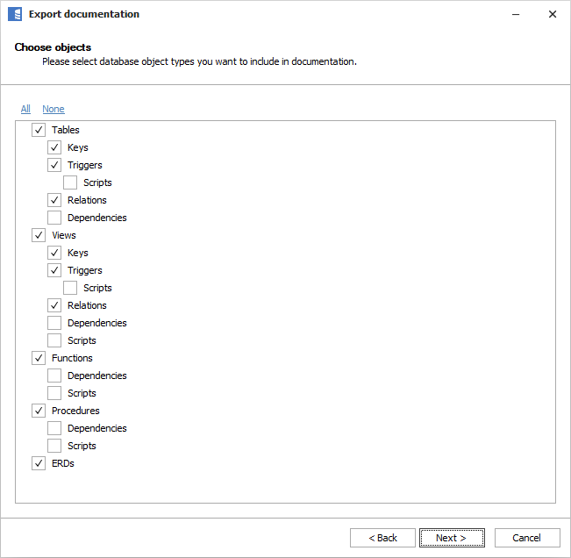Enable Dependencies under Procedures
Image resolution: width=571 pixels, height=558 pixels.
54,428
